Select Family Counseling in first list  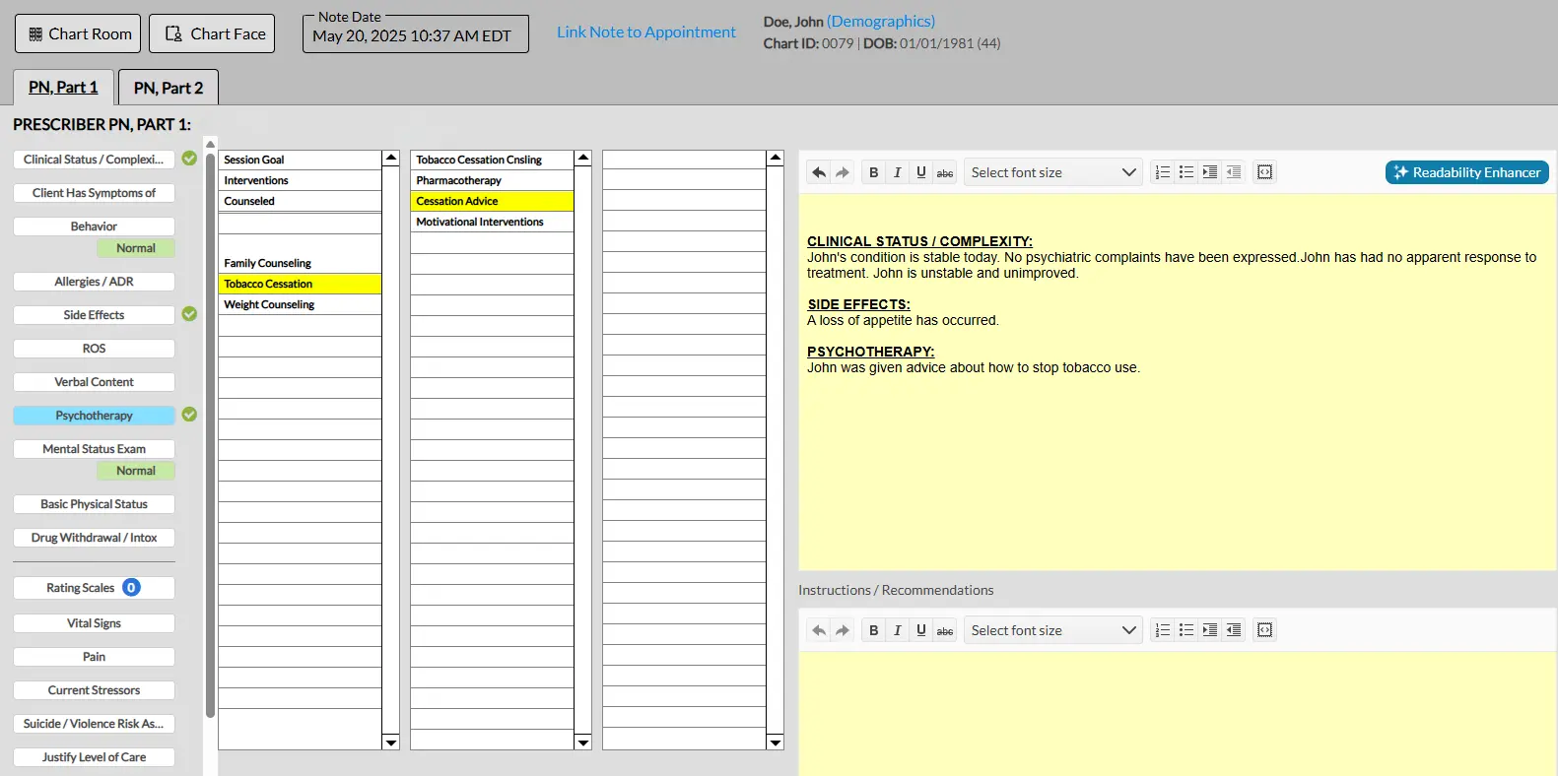point(300,263)
